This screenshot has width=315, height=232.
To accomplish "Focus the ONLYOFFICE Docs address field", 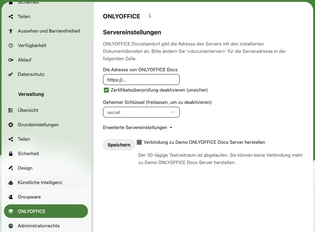I will pos(141,80).
